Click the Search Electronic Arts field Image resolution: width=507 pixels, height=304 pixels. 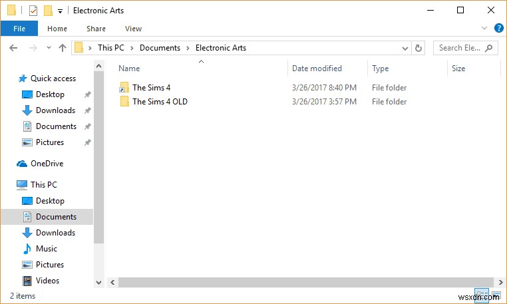click(x=465, y=48)
